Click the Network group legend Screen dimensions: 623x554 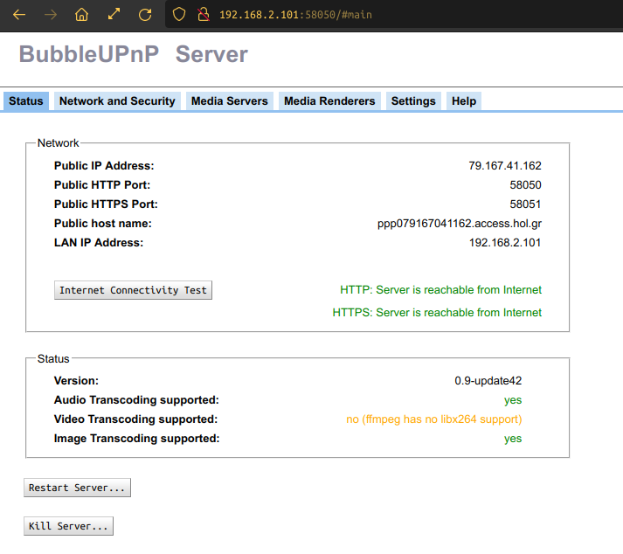tap(58, 143)
